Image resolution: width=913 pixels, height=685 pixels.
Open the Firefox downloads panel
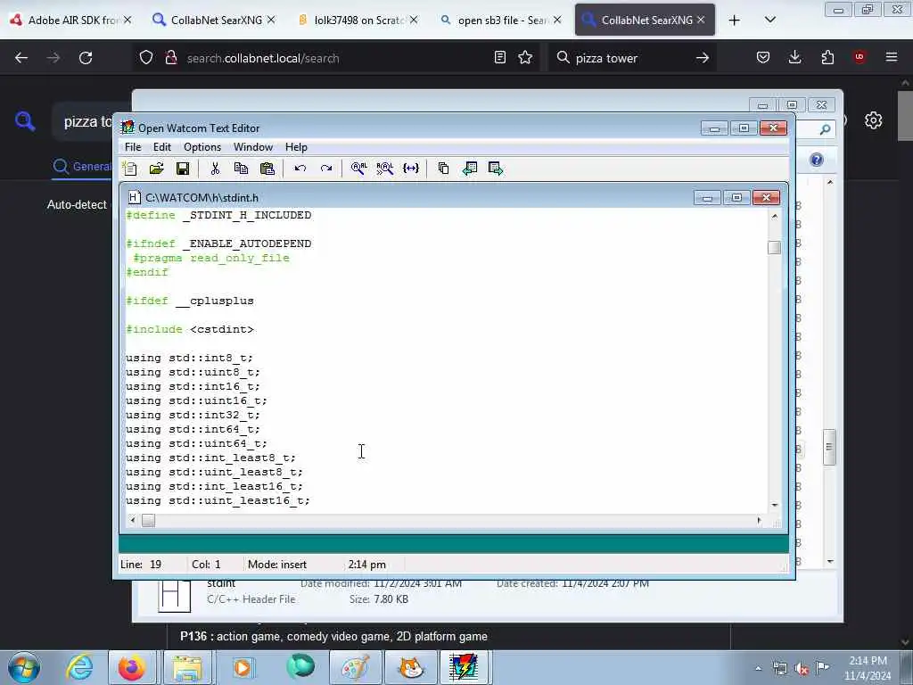tap(794, 57)
